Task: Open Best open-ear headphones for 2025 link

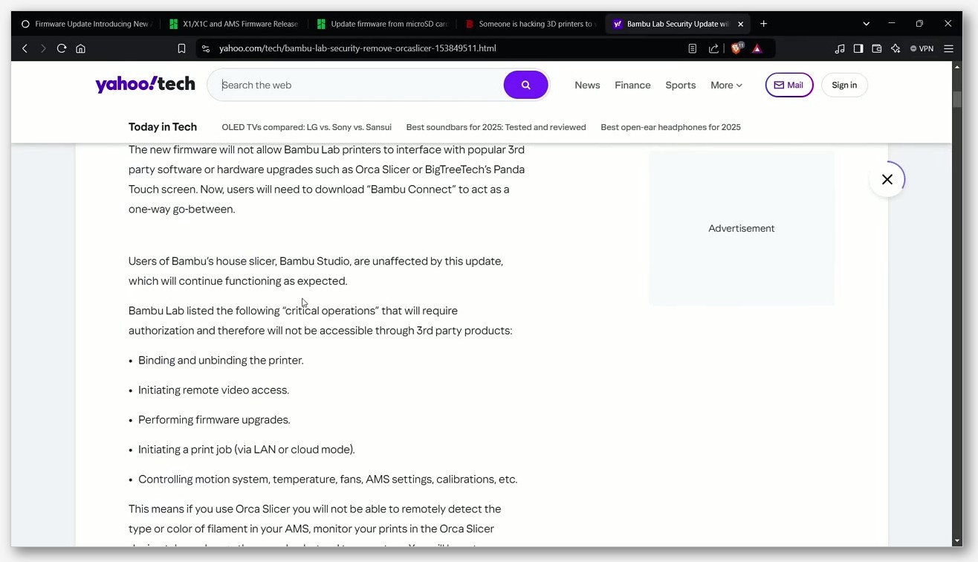Action: [670, 127]
